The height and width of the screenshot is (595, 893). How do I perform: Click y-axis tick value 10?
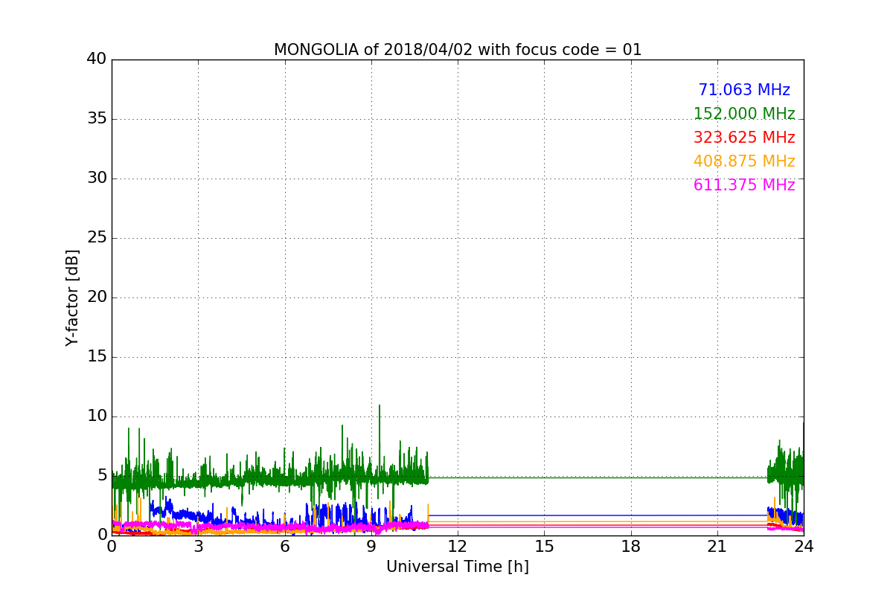[x=97, y=416]
